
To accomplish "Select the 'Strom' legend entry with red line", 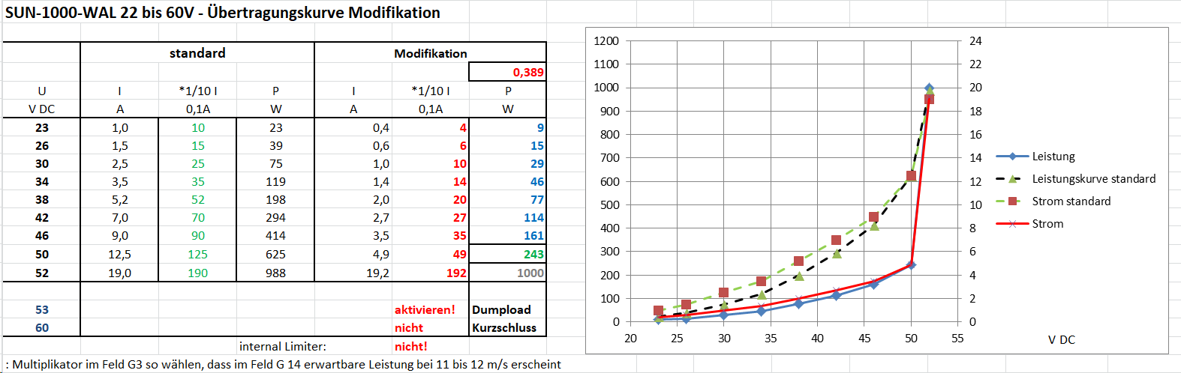I will pyautogui.click(x=1047, y=224).
